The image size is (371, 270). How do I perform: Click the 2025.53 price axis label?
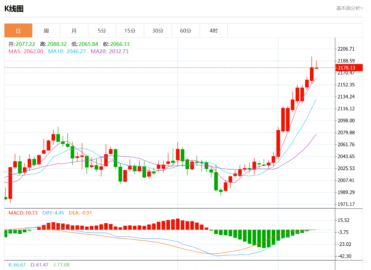pyautogui.click(x=346, y=168)
